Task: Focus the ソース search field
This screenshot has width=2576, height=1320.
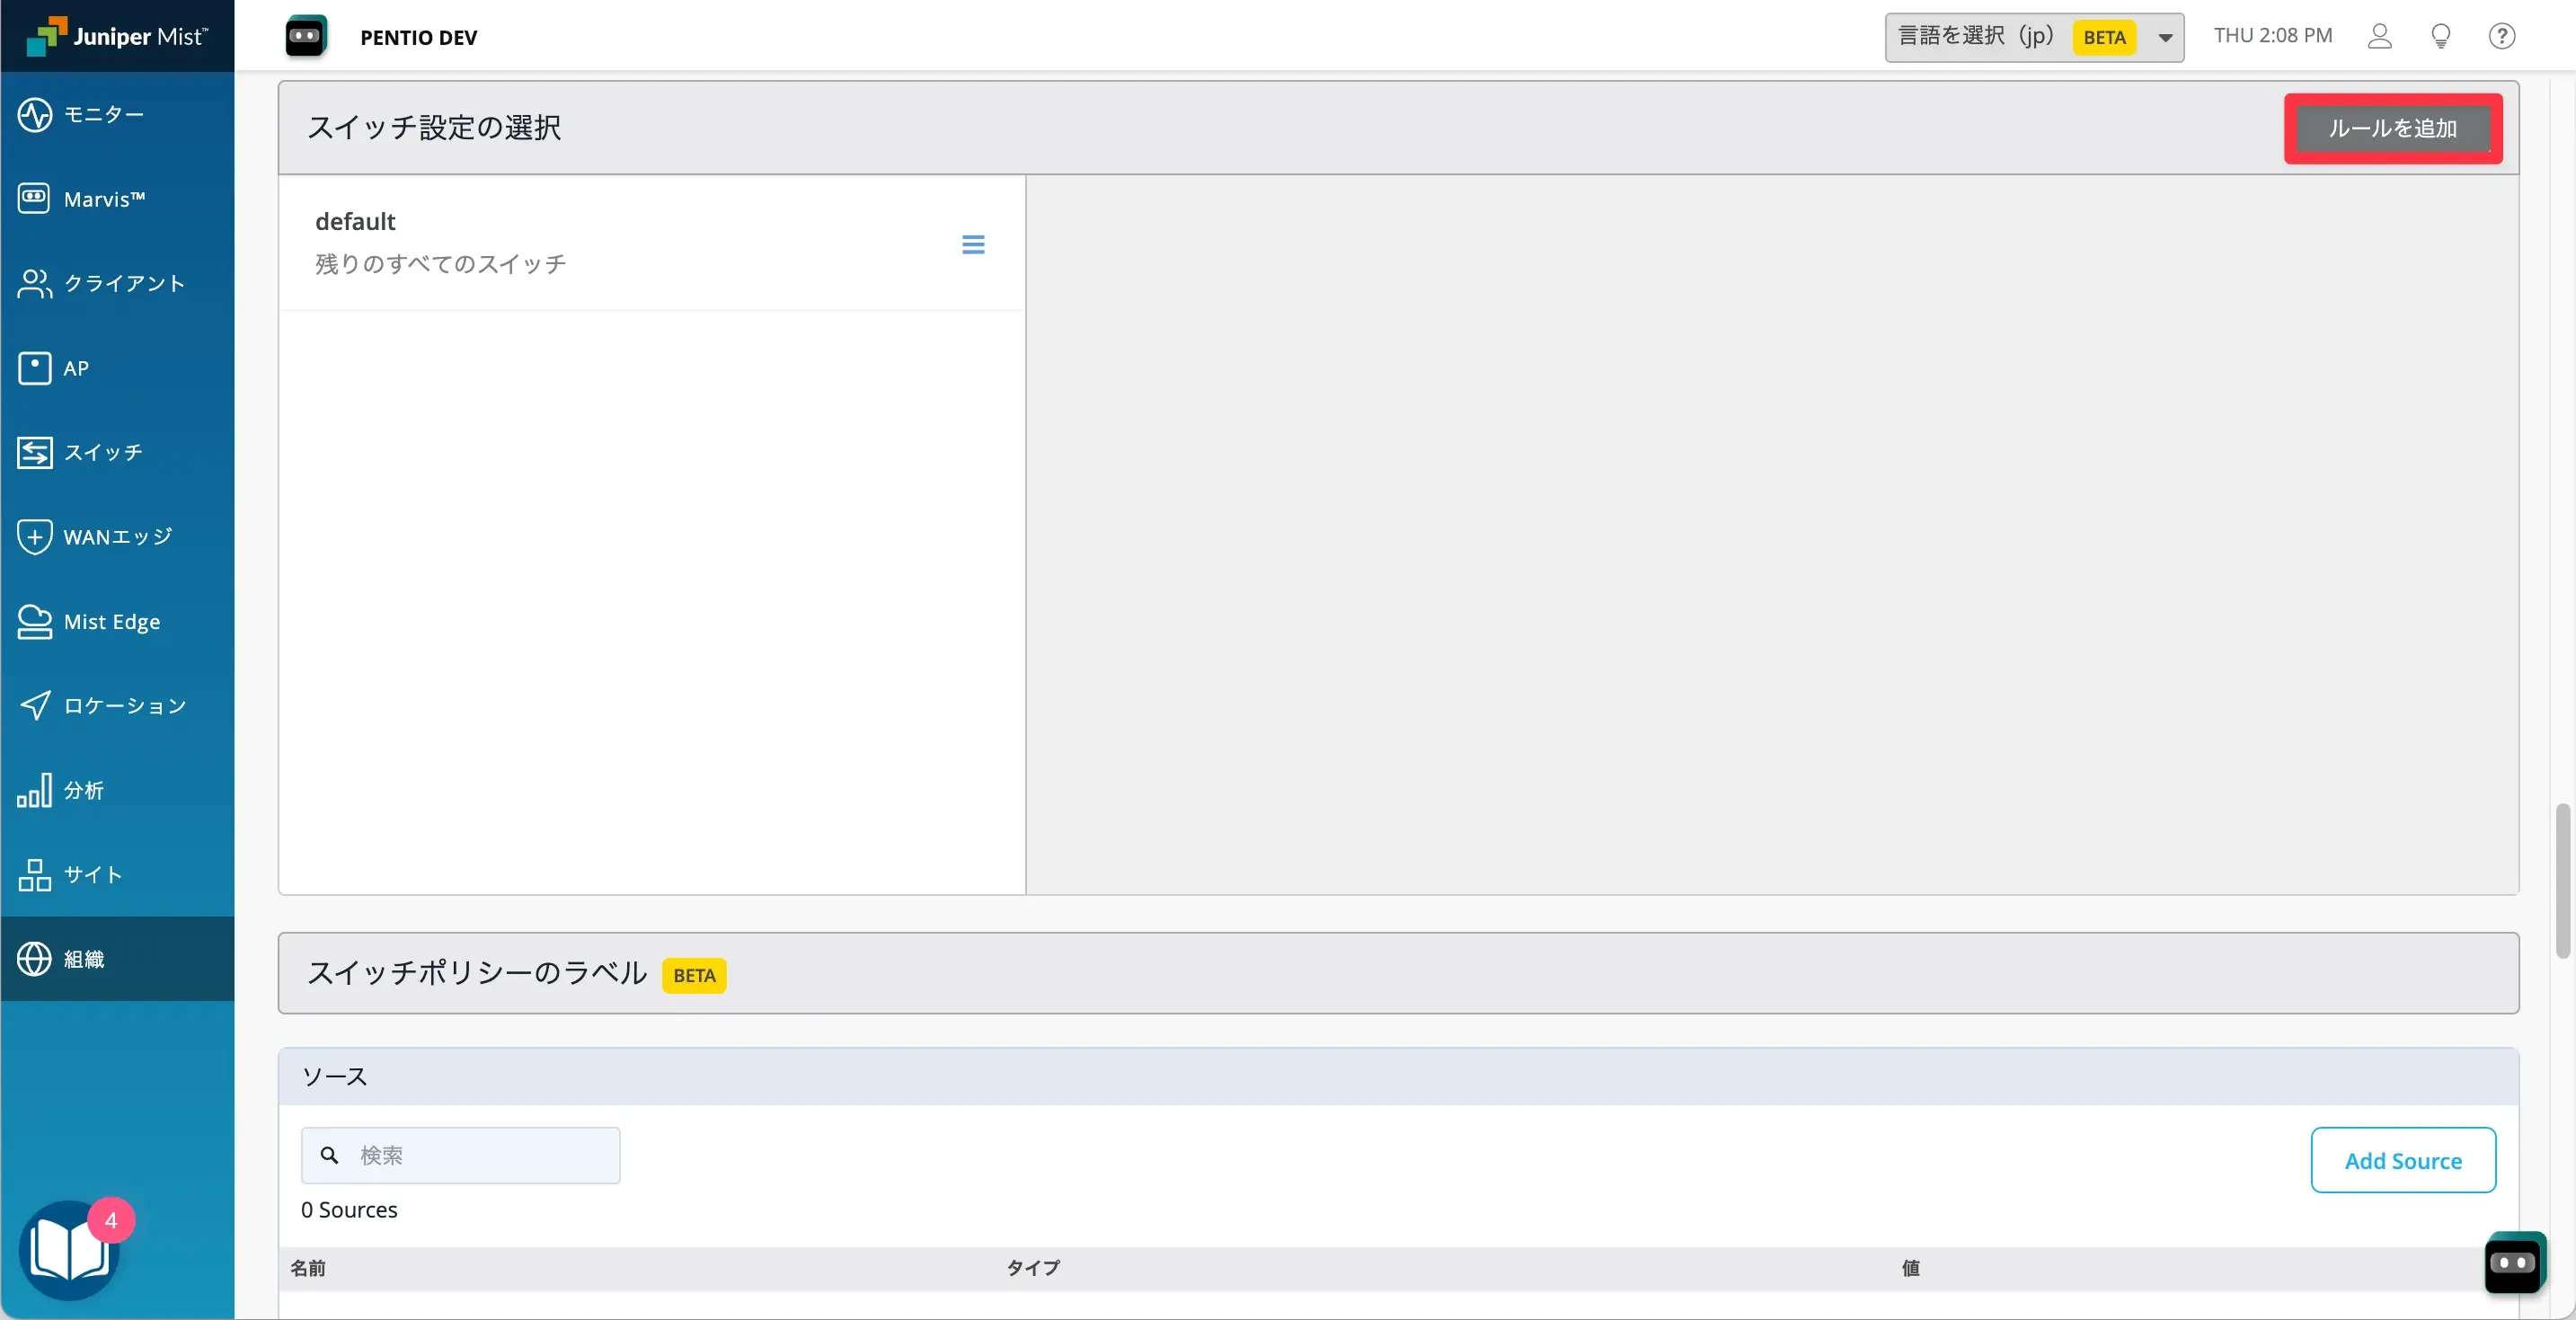Action: pos(480,1155)
